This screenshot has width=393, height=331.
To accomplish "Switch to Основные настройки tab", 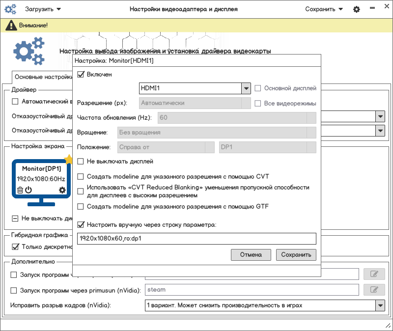I will (43, 77).
